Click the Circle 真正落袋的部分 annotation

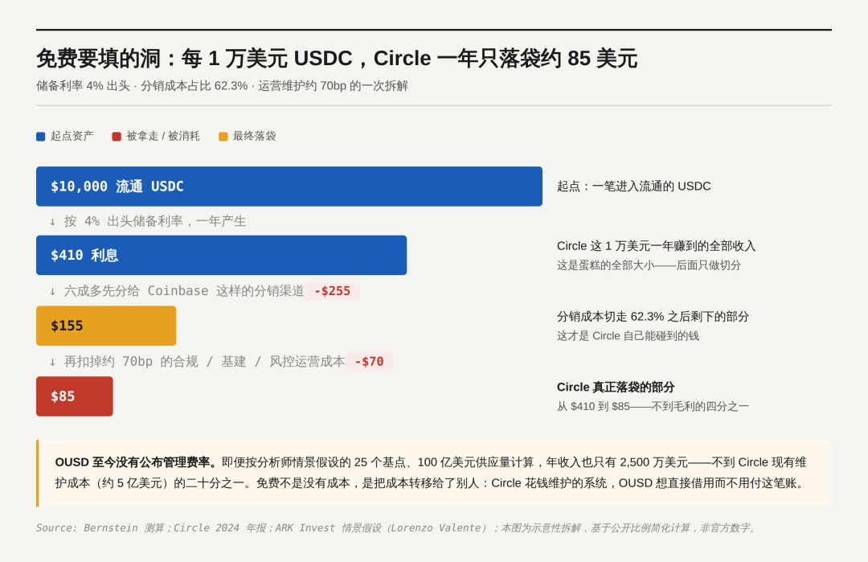(x=616, y=387)
